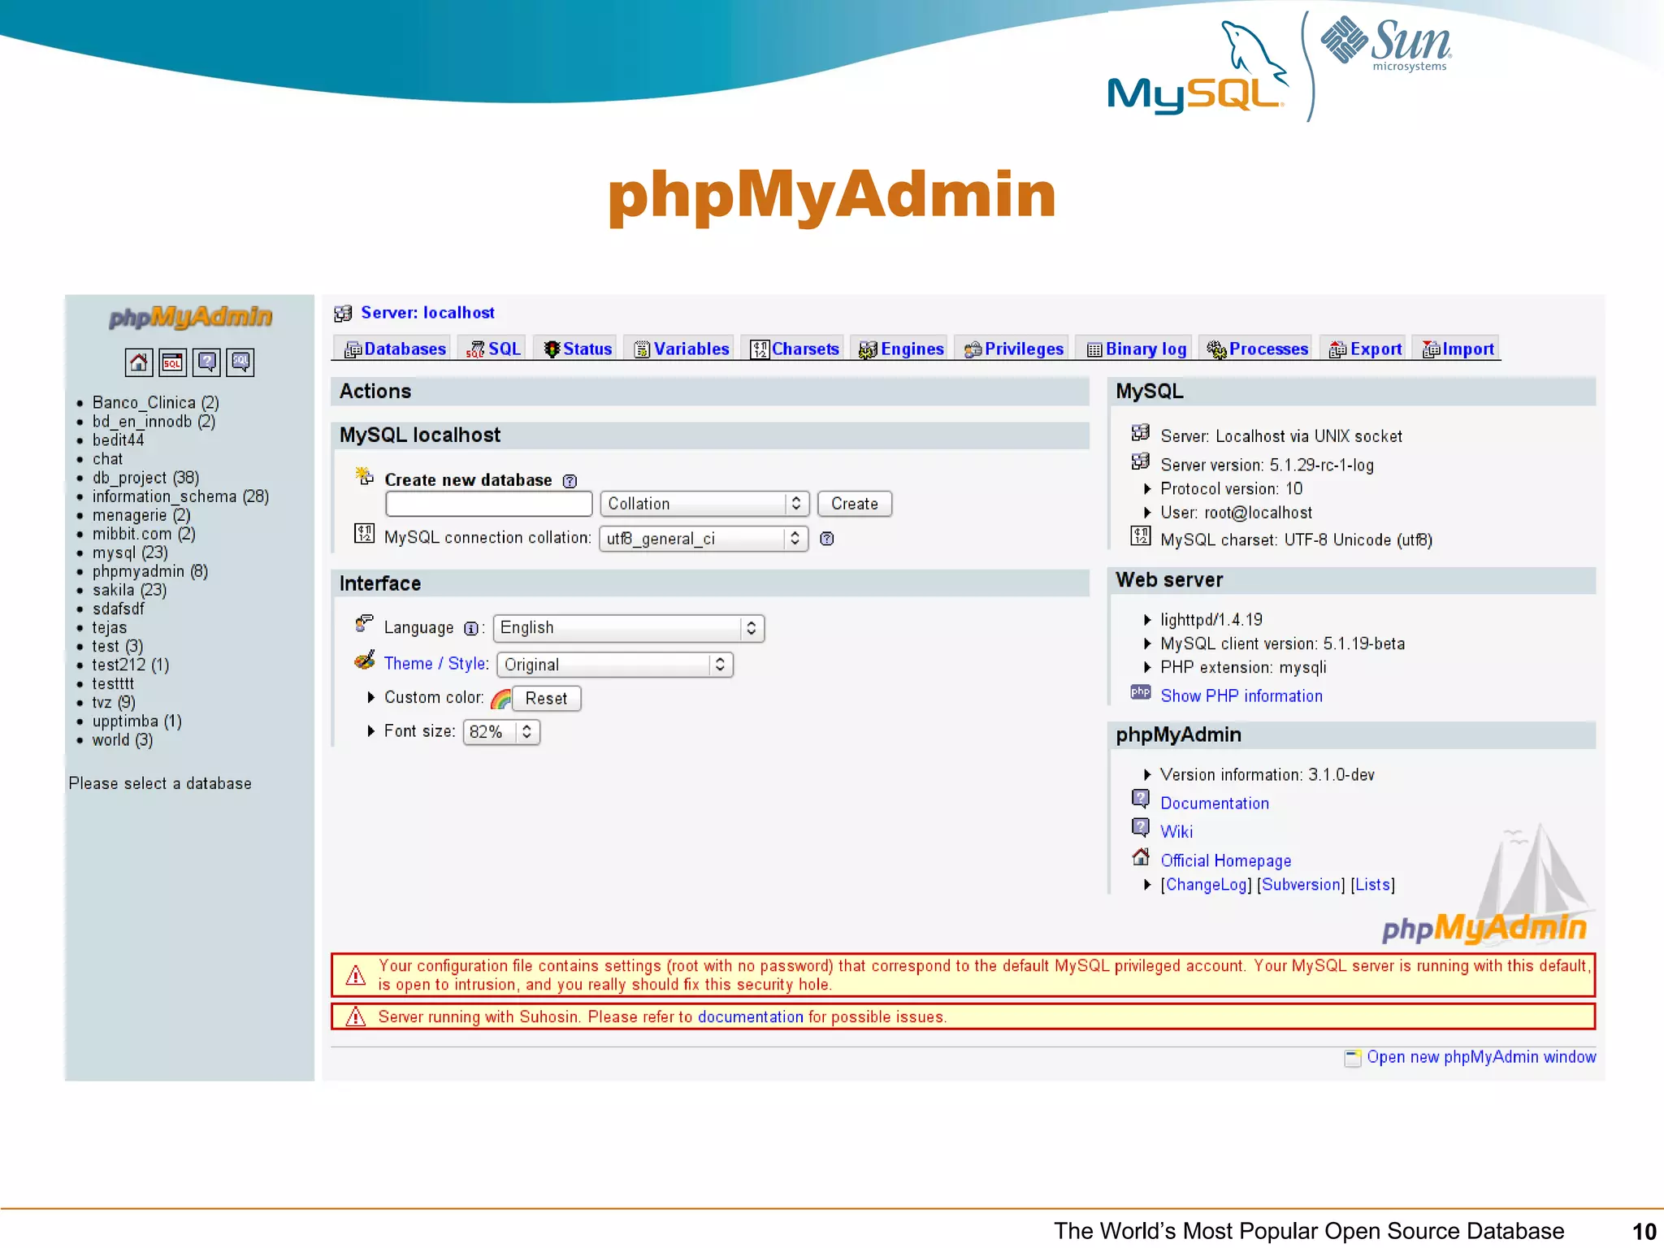
Task: Click the Create database button
Action: click(855, 504)
